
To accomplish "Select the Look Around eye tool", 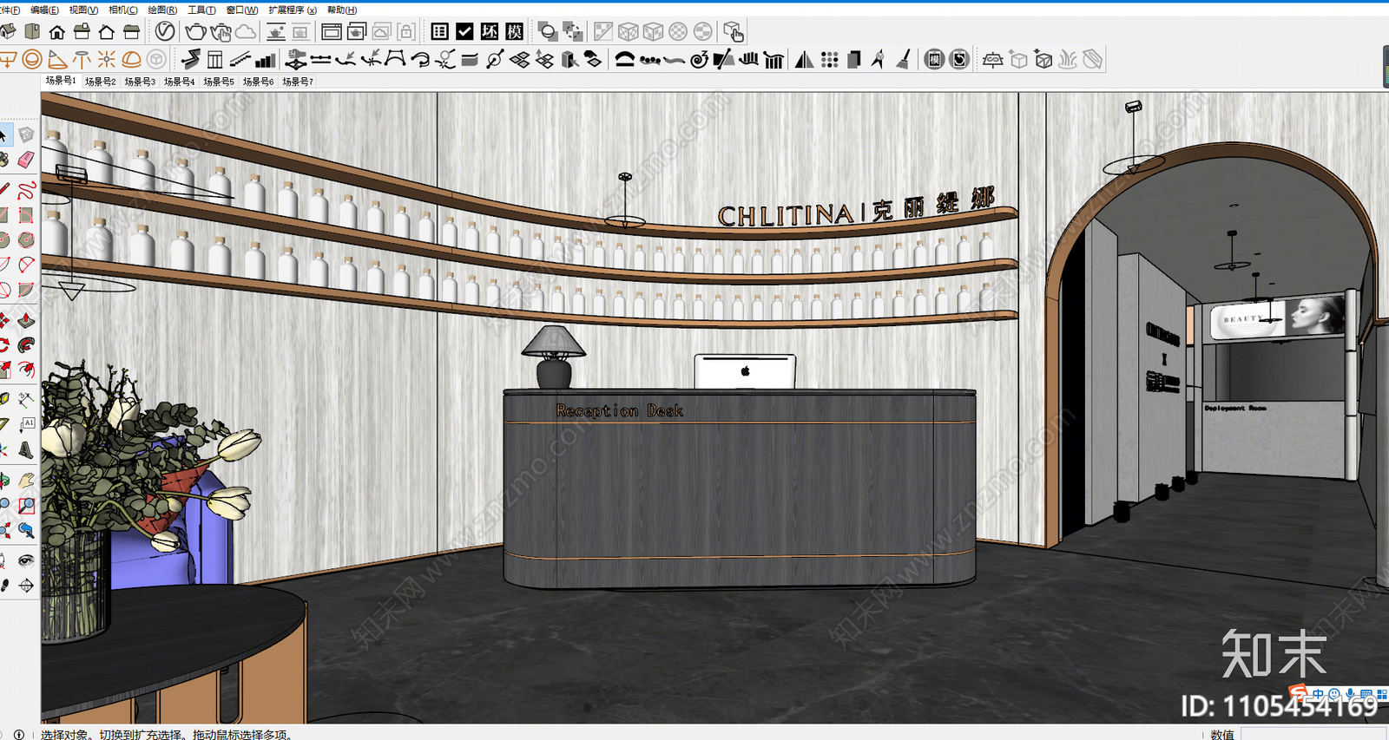I will (x=26, y=560).
